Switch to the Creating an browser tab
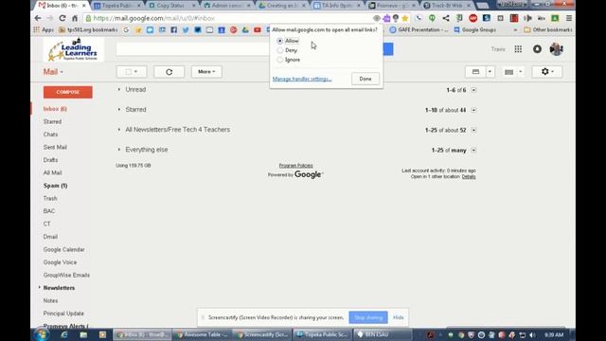The height and width of the screenshot is (341, 606). tap(282, 6)
